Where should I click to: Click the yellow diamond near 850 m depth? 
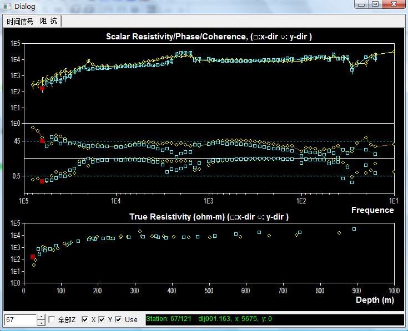pos(339,233)
